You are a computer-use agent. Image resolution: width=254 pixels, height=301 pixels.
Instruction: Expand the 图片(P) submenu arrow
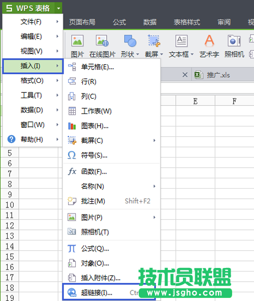[x=154, y=217]
